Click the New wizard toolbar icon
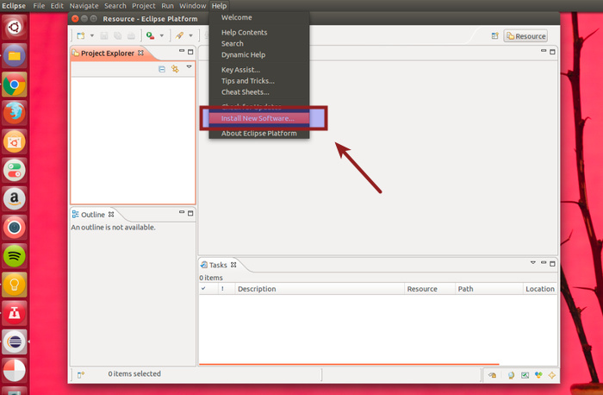Viewport: 603px width, 395px height. [x=81, y=36]
